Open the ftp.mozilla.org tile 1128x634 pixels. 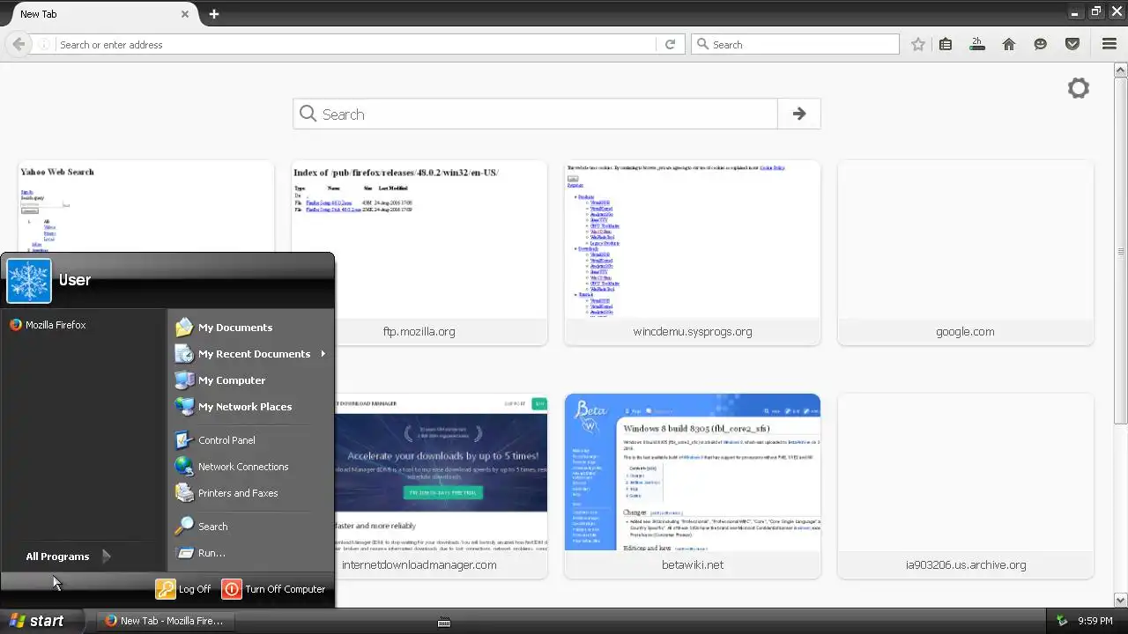pos(419,253)
